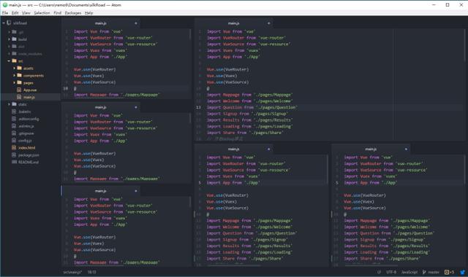Collapse the src folder
The width and height of the screenshot is (468, 277).
coord(10,61)
